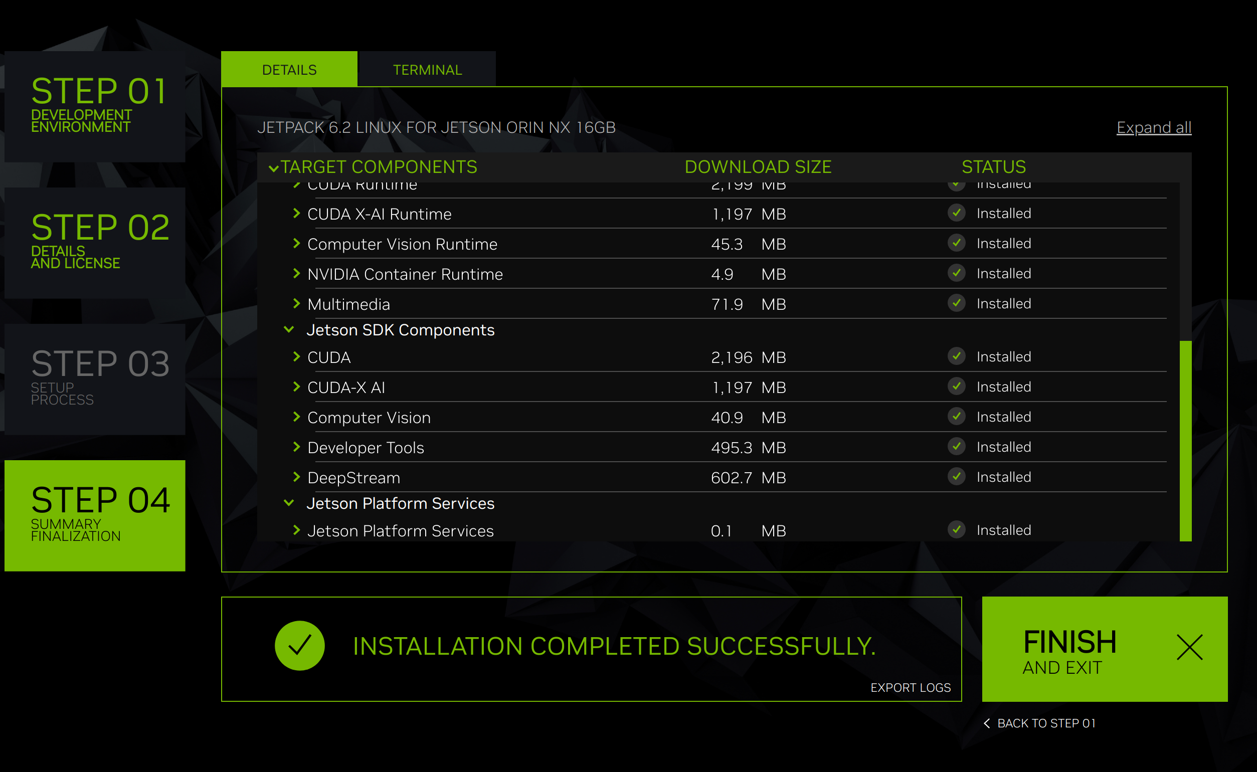Open Step 02 Details and License
The height and width of the screenshot is (772, 1257).
(95, 243)
